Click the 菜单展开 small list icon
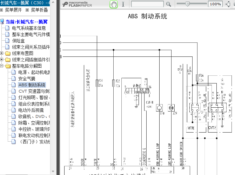This screenshot has width=235, height=175. coord(1,10)
